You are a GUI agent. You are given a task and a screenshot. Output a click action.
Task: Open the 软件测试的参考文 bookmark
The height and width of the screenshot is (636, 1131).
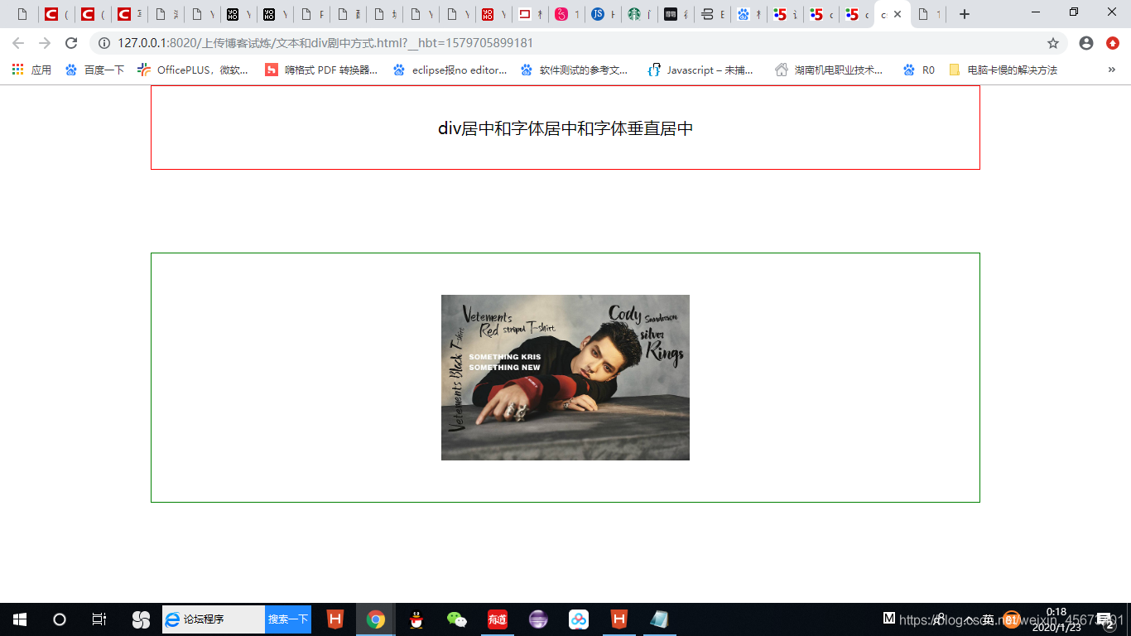coord(575,70)
